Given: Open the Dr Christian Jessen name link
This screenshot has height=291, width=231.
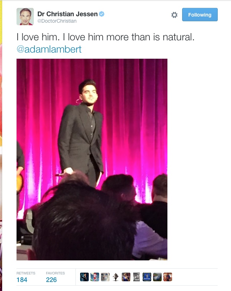Looking at the screenshot, I should pos(68,14).
